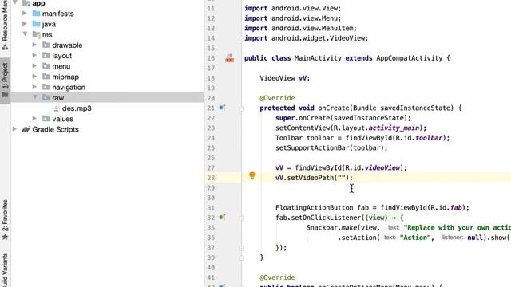Open the Favorites tool window tab
Viewport: 511px width, 287px height.
tap(5, 220)
